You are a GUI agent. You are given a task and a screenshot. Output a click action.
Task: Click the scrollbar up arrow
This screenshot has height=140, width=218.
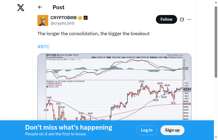point(216,2)
